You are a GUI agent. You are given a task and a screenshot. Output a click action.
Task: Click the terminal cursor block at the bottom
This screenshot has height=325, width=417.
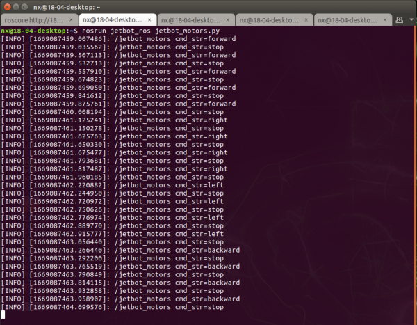click(3, 315)
